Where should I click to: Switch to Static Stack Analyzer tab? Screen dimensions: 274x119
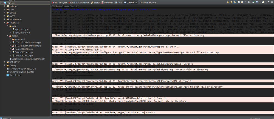[x=79, y=2]
